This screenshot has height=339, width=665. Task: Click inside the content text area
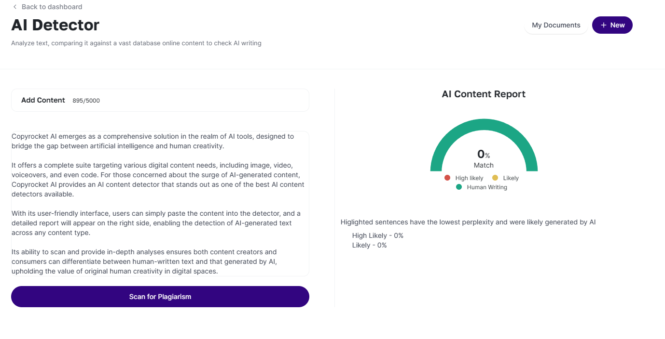click(x=160, y=203)
